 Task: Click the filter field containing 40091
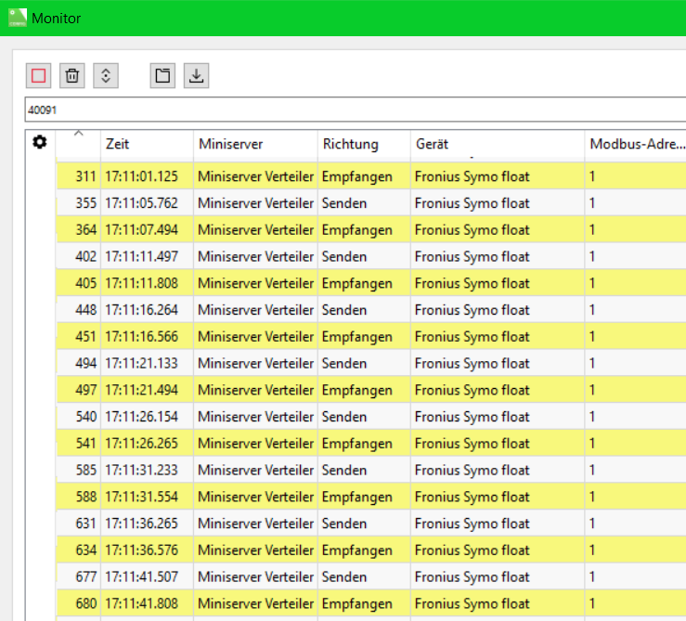(x=356, y=110)
